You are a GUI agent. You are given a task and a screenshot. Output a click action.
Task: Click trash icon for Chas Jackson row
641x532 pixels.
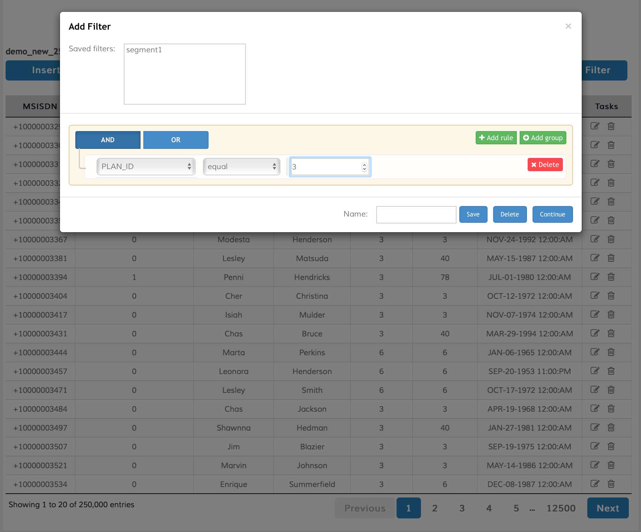611,409
